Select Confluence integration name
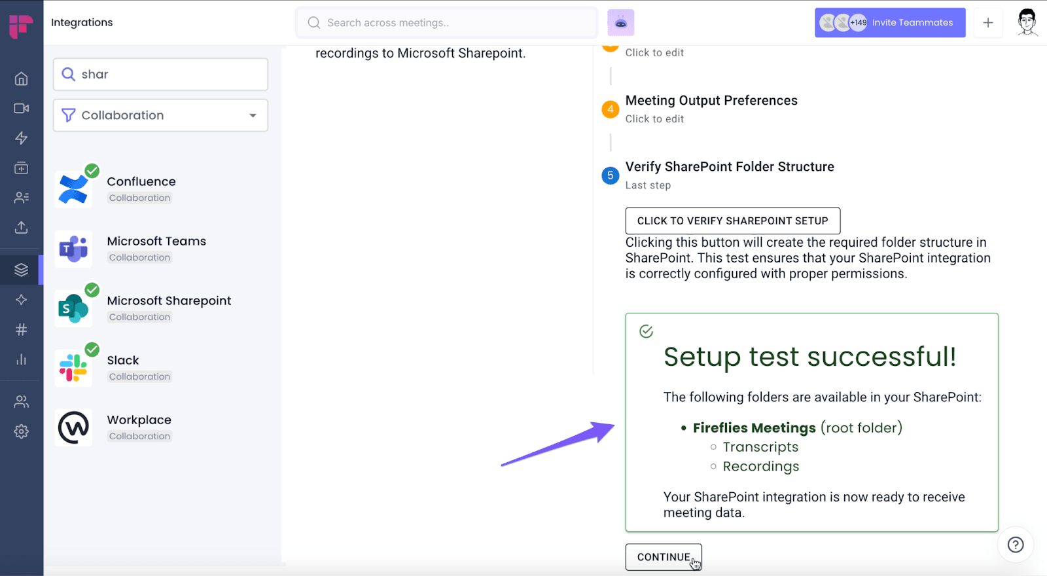Image resolution: width=1047 pixels, height=576 pixels. pos(141,181)
